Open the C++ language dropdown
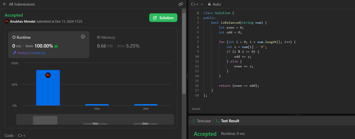355x139 pixels. tap(197, 4)
